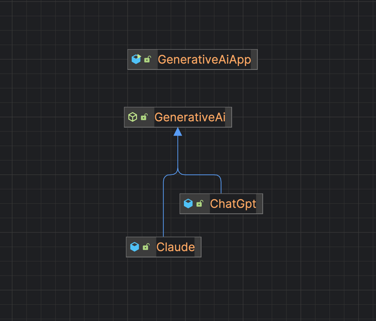
Task: Select the Claude node label
Action: (176, 247)
